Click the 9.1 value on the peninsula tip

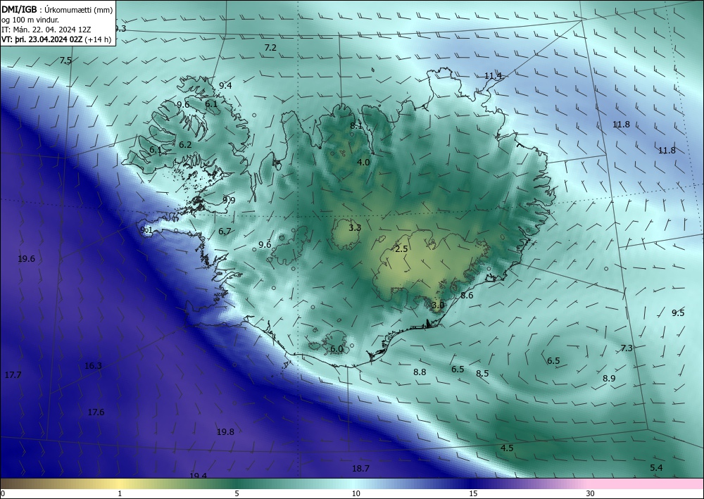pos(146,230)
